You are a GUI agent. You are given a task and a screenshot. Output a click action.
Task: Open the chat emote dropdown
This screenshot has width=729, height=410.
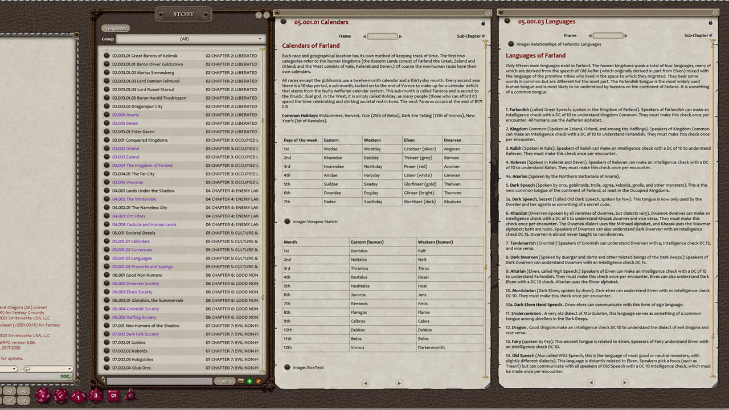[x=69, y=368]
